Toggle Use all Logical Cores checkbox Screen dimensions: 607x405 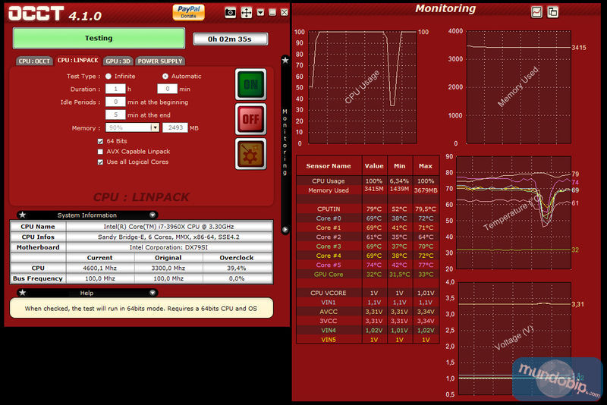[x=100, y=162]
